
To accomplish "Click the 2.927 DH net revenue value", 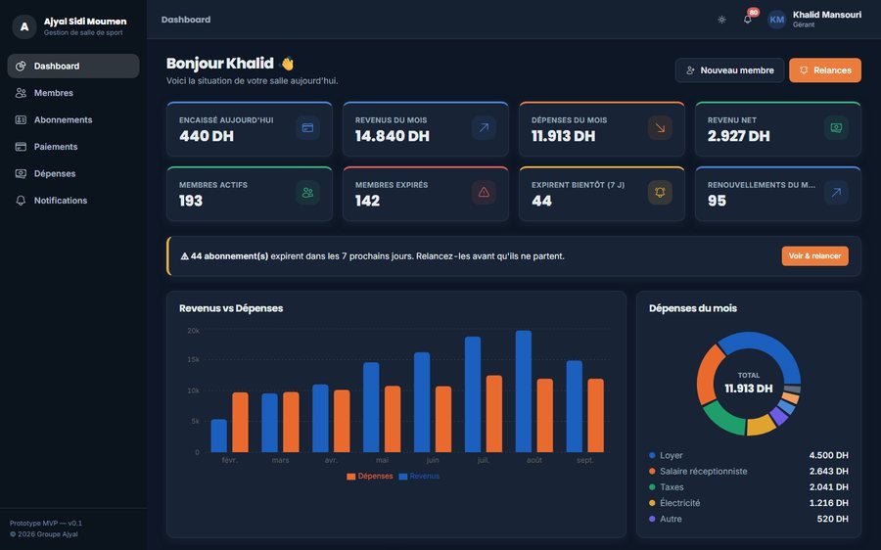I will (x=738, y=136).
